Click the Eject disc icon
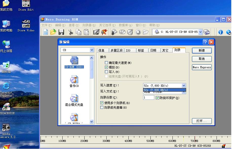This screenshot has height=149, width=232. coord(138,32)
